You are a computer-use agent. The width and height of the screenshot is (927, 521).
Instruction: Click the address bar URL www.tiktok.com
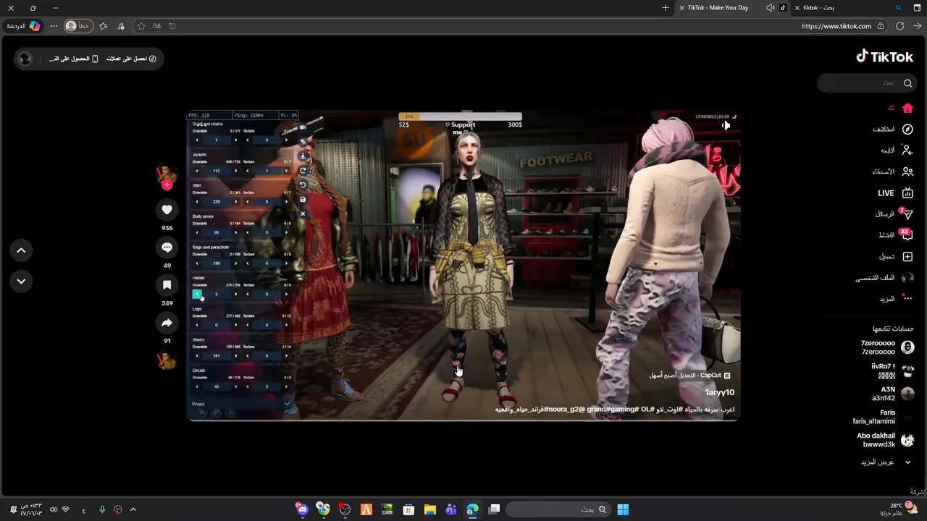click(x=836, y=26)
